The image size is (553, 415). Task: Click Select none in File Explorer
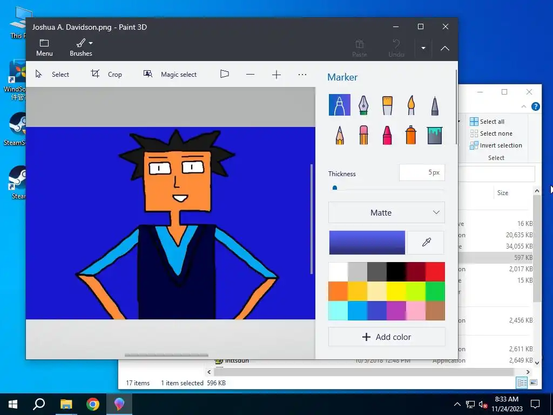click(491, 133)
